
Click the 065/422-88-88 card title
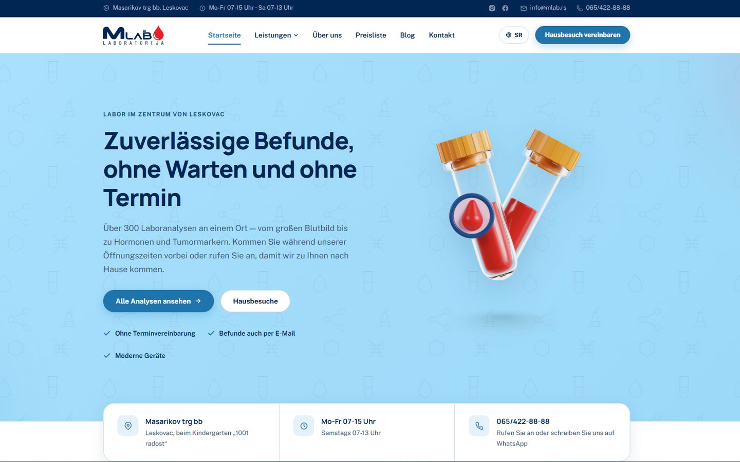pos(523,421)
